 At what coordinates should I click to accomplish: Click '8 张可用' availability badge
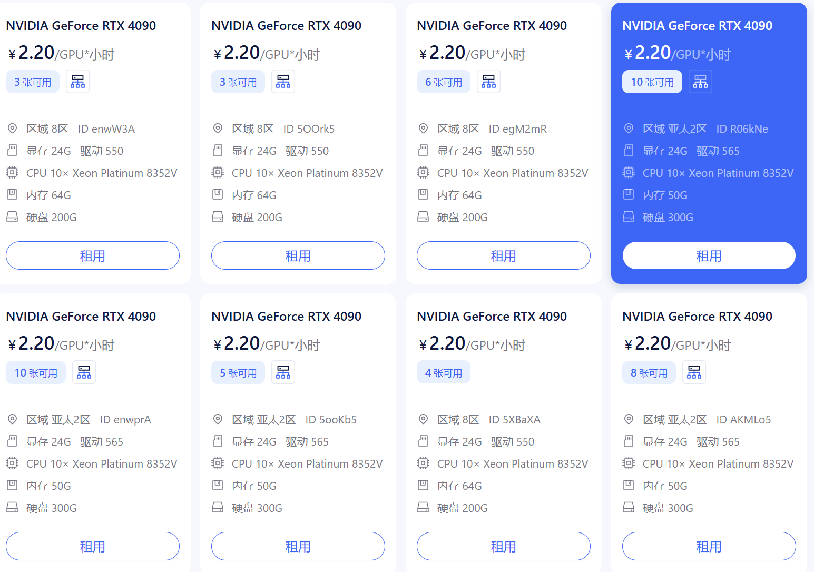pos(649,373)
